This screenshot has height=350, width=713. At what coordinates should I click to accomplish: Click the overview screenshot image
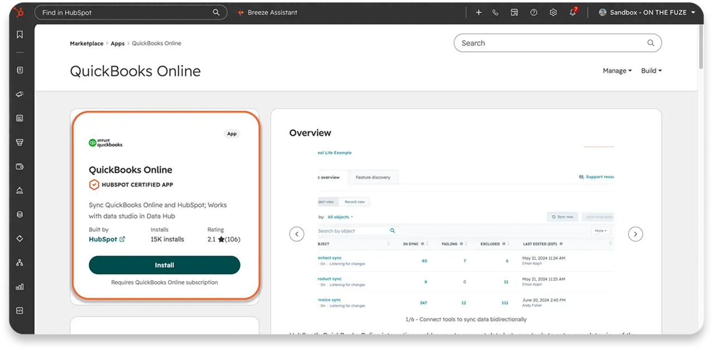465,229
